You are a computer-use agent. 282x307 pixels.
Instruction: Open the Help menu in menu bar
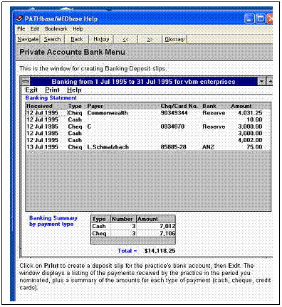tap(78, 29)
